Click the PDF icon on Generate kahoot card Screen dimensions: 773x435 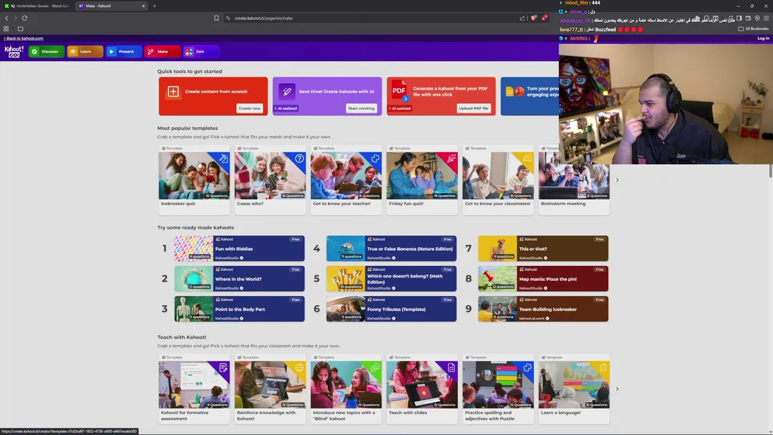399,92
